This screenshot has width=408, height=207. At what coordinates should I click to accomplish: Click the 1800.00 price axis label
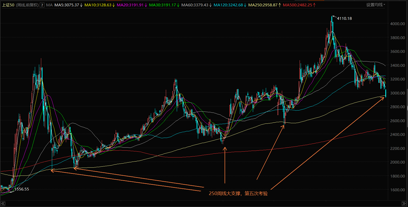tap(398, 176)
